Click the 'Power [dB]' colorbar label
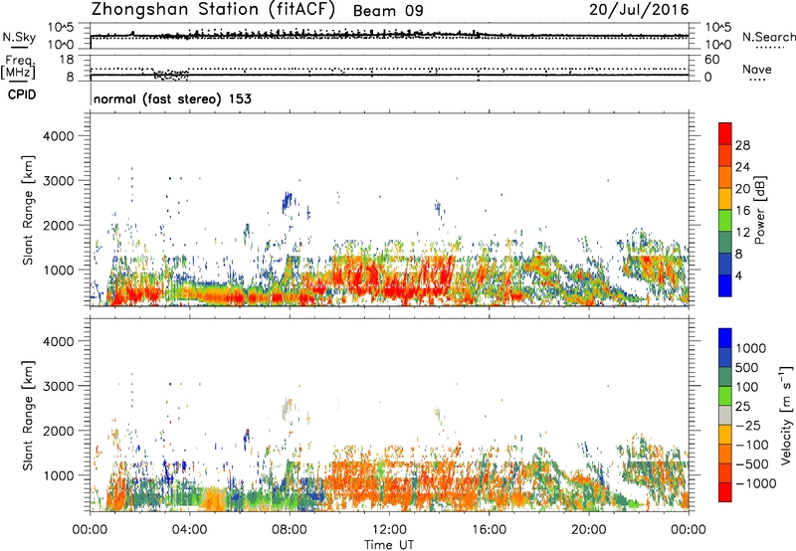Image resolution: width=796 pixels, height=551 pixels. point(759,210)
